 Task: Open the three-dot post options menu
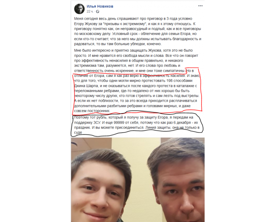201,6
